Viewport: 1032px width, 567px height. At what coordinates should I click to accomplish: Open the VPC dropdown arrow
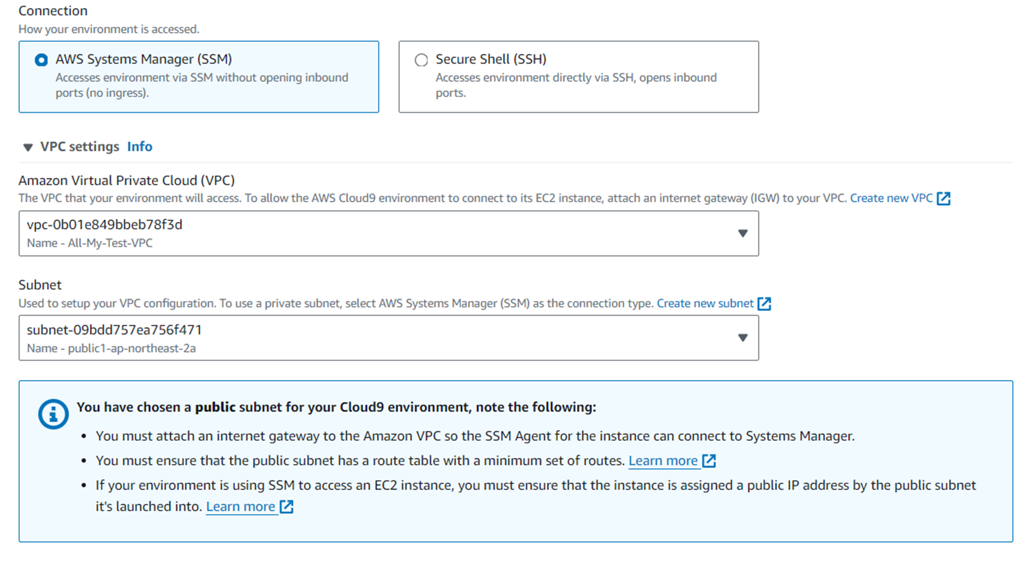[742, 233]
